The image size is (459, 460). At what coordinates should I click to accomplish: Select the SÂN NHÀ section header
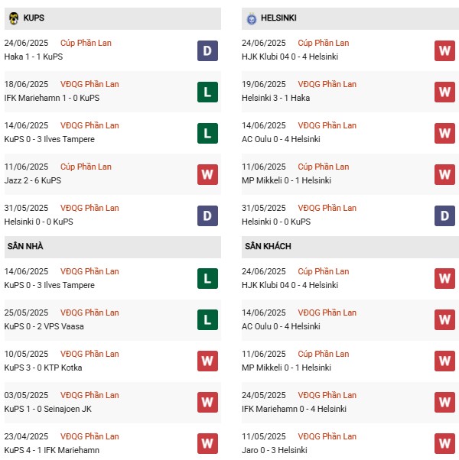pos(112,246)
